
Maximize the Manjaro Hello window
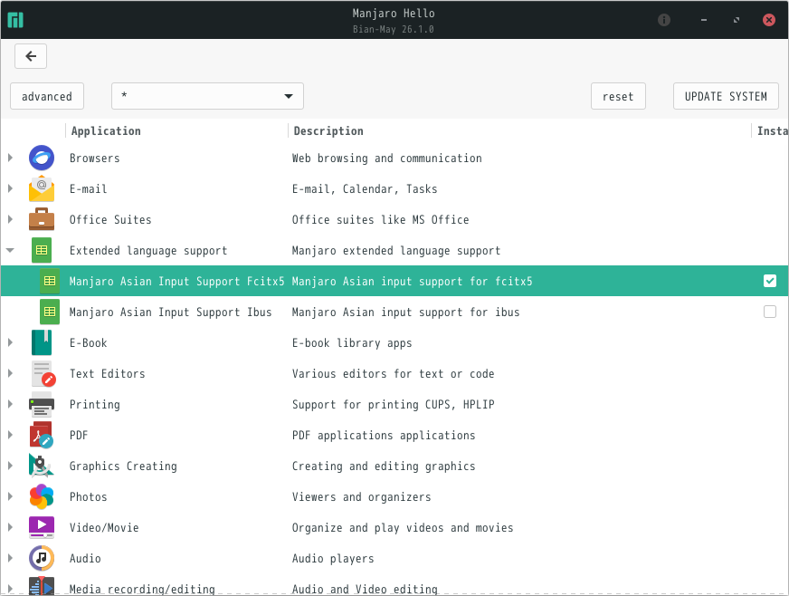(x=737, y=20)
